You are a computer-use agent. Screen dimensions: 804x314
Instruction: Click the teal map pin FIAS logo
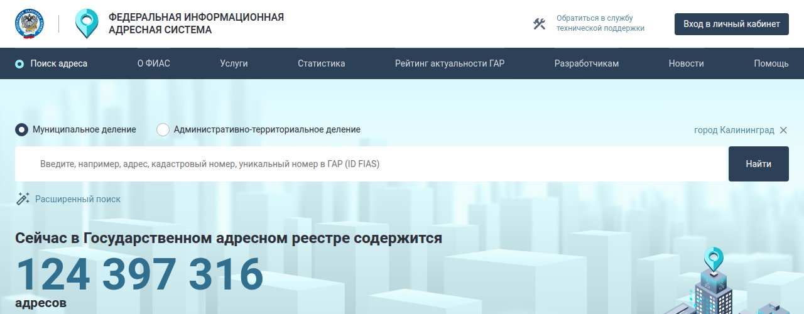point(87,24)
